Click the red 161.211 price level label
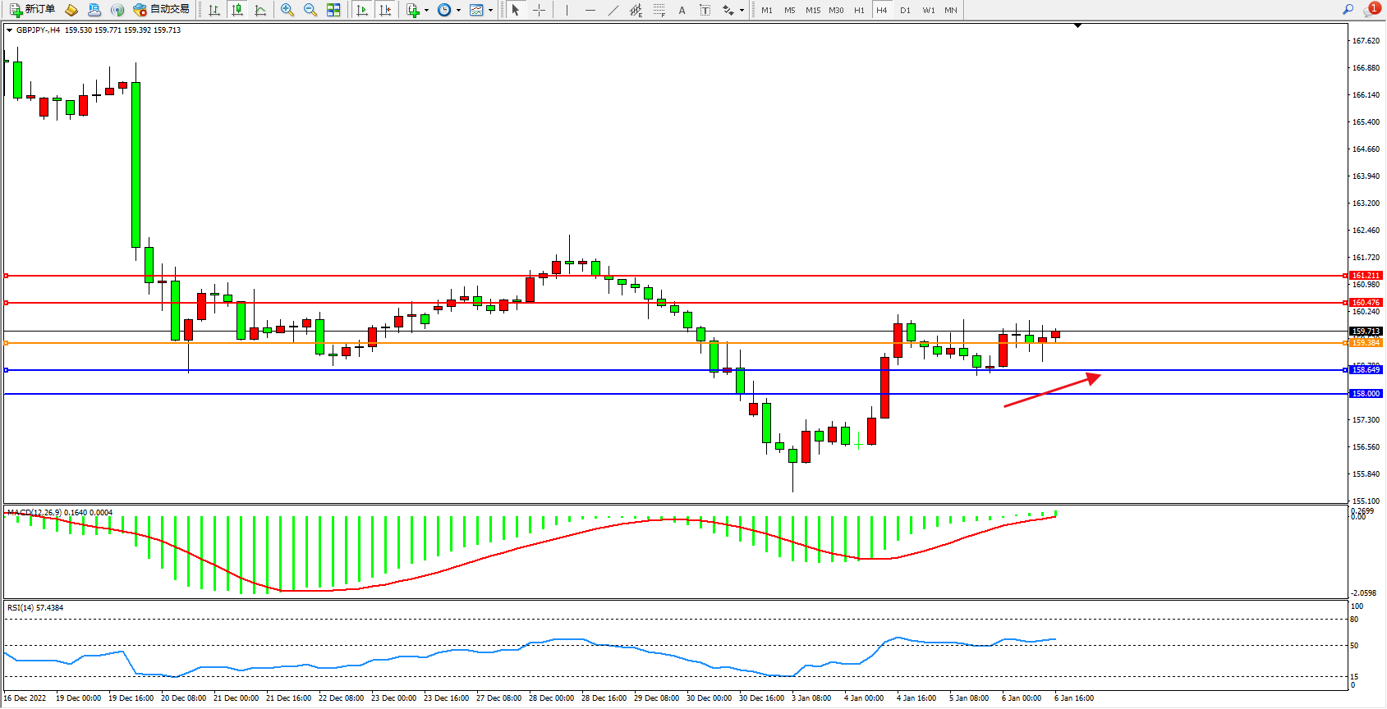 tap(1366, 276)
